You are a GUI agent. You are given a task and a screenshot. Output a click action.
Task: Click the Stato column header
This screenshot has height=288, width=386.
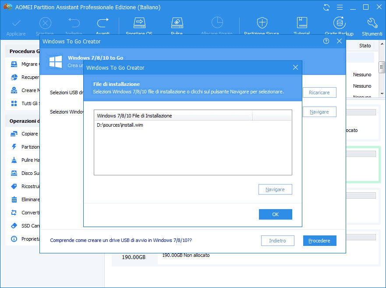tap(365, 46)
